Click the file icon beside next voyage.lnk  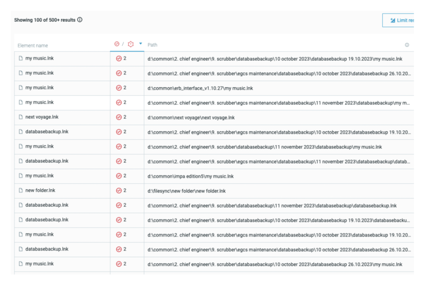pyautogui.click(x=20, y=117)
